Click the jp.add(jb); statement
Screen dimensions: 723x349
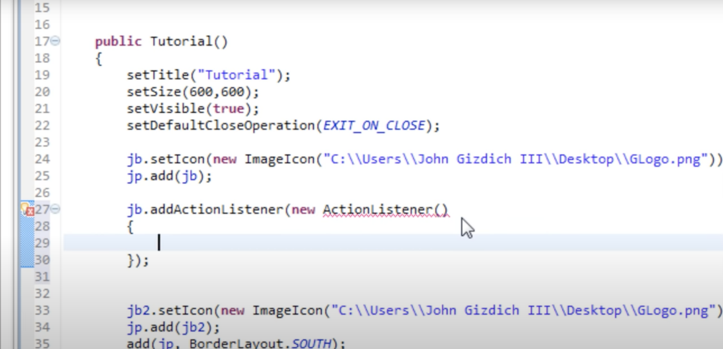[x=169, y=176]
